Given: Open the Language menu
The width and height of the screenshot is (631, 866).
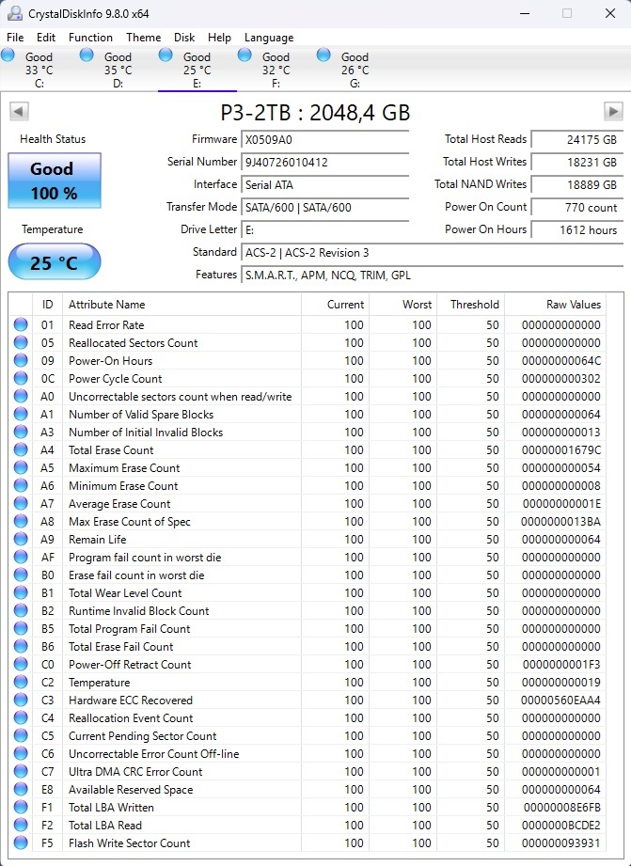Looking at the screenshot, I should [x=269, y=38].
